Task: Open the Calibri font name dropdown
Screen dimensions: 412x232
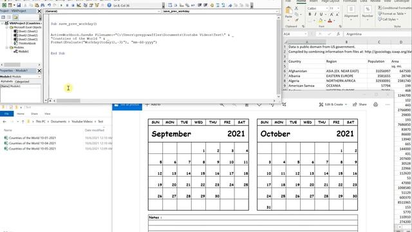Action: (327, 8)
